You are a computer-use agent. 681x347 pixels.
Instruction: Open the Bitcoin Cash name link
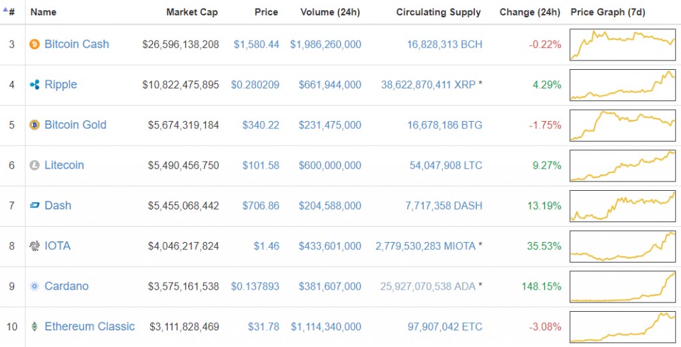[76, 45]
